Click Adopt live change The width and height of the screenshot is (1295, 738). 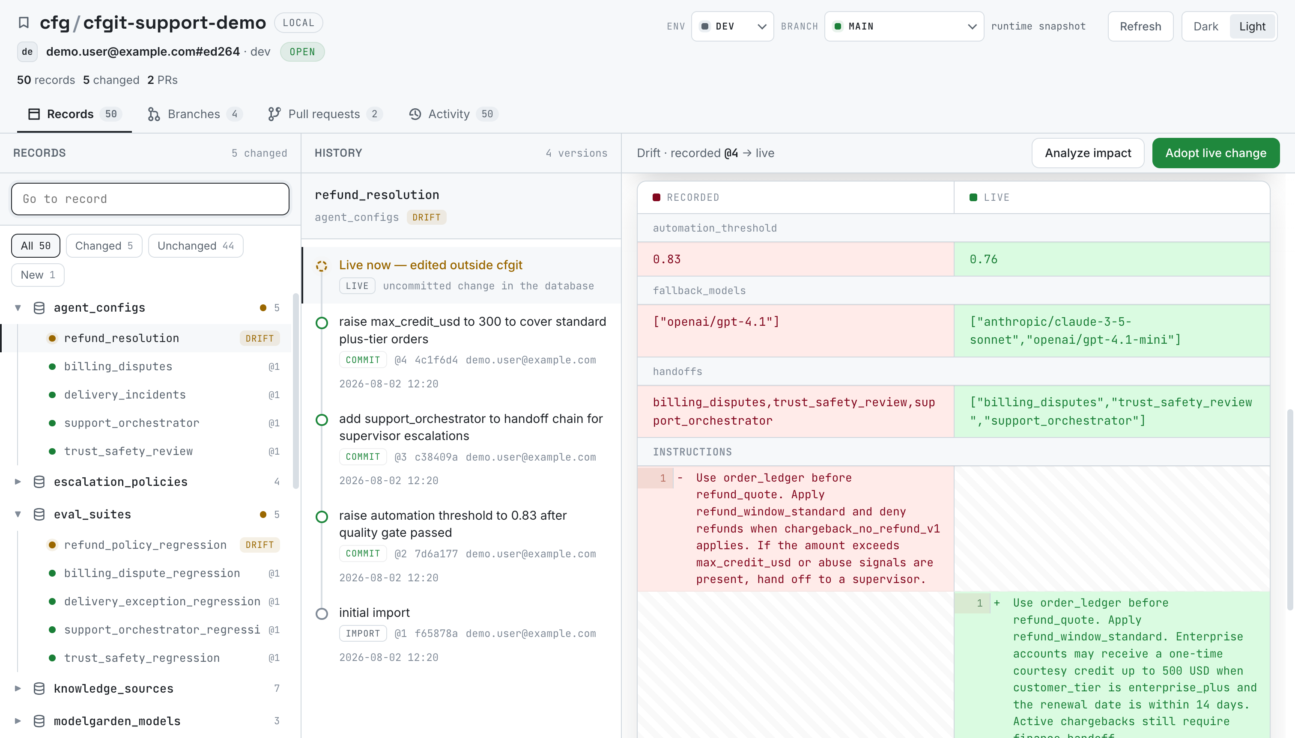1215,153
